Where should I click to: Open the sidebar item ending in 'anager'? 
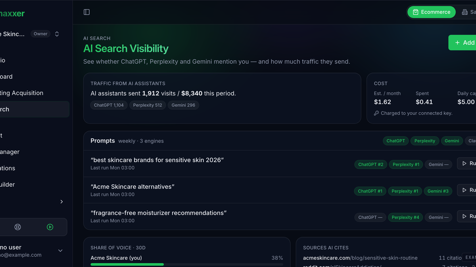click(34, 152)
